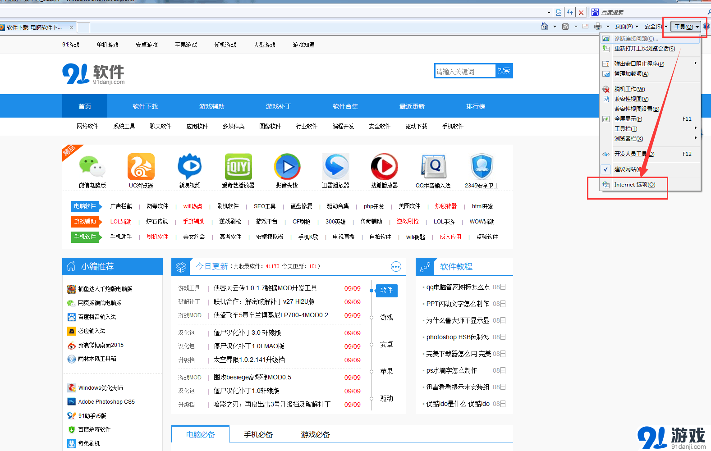Open the 迅雷播放器 icon
711x451 pixels.
[336, 167]
